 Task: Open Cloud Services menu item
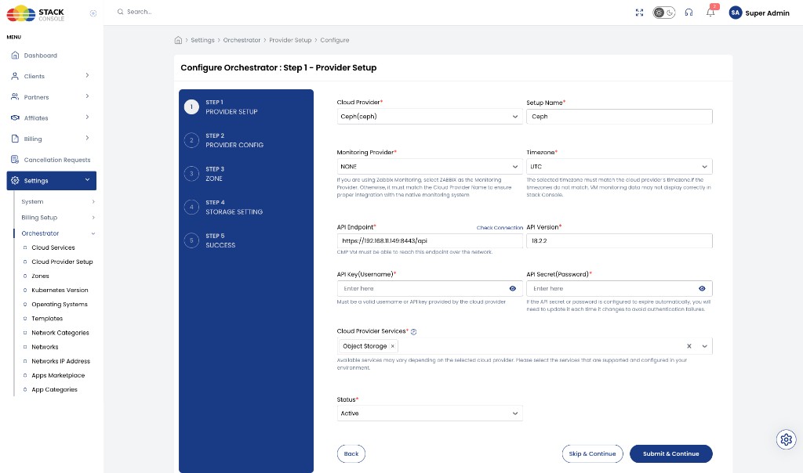[53, 247]
